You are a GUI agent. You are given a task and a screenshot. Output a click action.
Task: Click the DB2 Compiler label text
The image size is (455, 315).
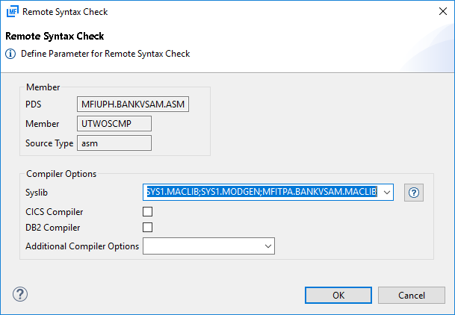[52, 228]
